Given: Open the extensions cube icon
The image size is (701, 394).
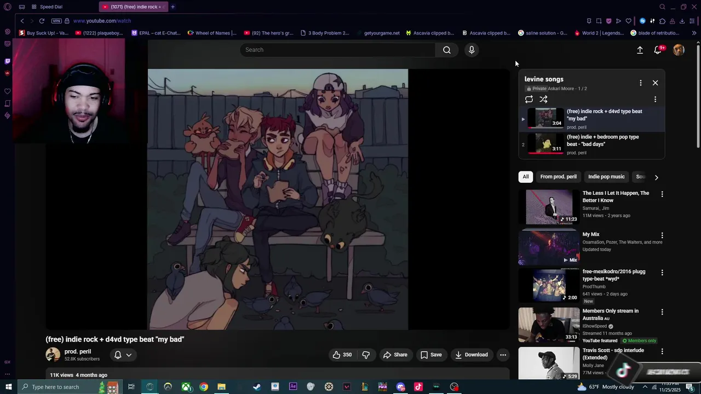Looking at the screenshot, I should click(x=662, y=21).
